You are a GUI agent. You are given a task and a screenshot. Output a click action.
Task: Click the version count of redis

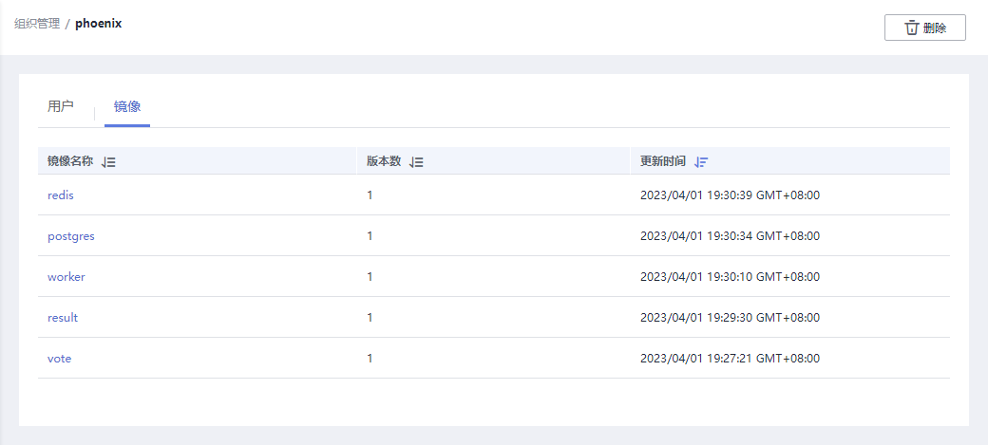click(370, 195)
